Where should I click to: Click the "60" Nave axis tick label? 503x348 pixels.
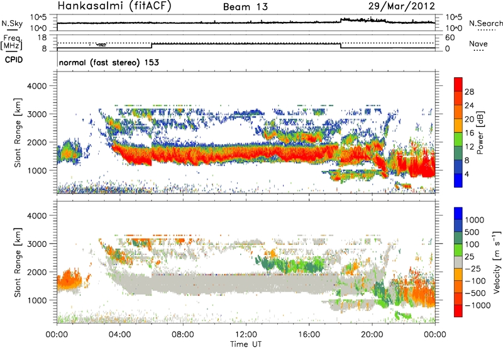(450, 38)
